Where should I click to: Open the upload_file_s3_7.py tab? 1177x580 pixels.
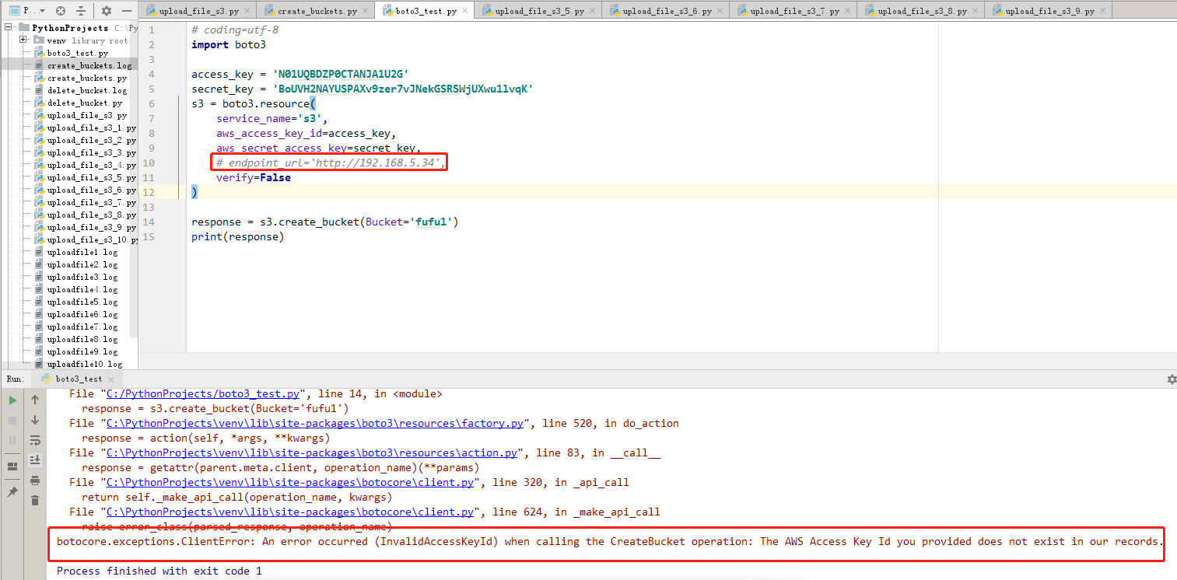[x=794, y=11]
